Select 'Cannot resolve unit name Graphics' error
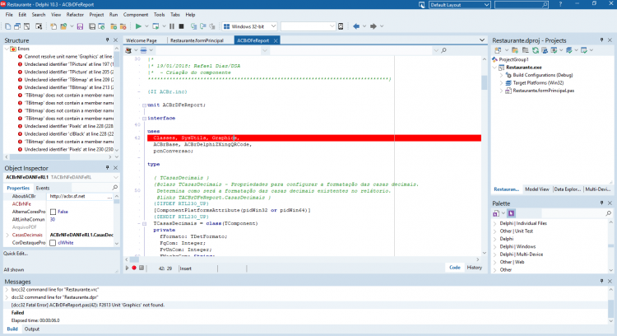Image resolution: width=617 pixels, height=336 pixels. [x=67, y=57]
